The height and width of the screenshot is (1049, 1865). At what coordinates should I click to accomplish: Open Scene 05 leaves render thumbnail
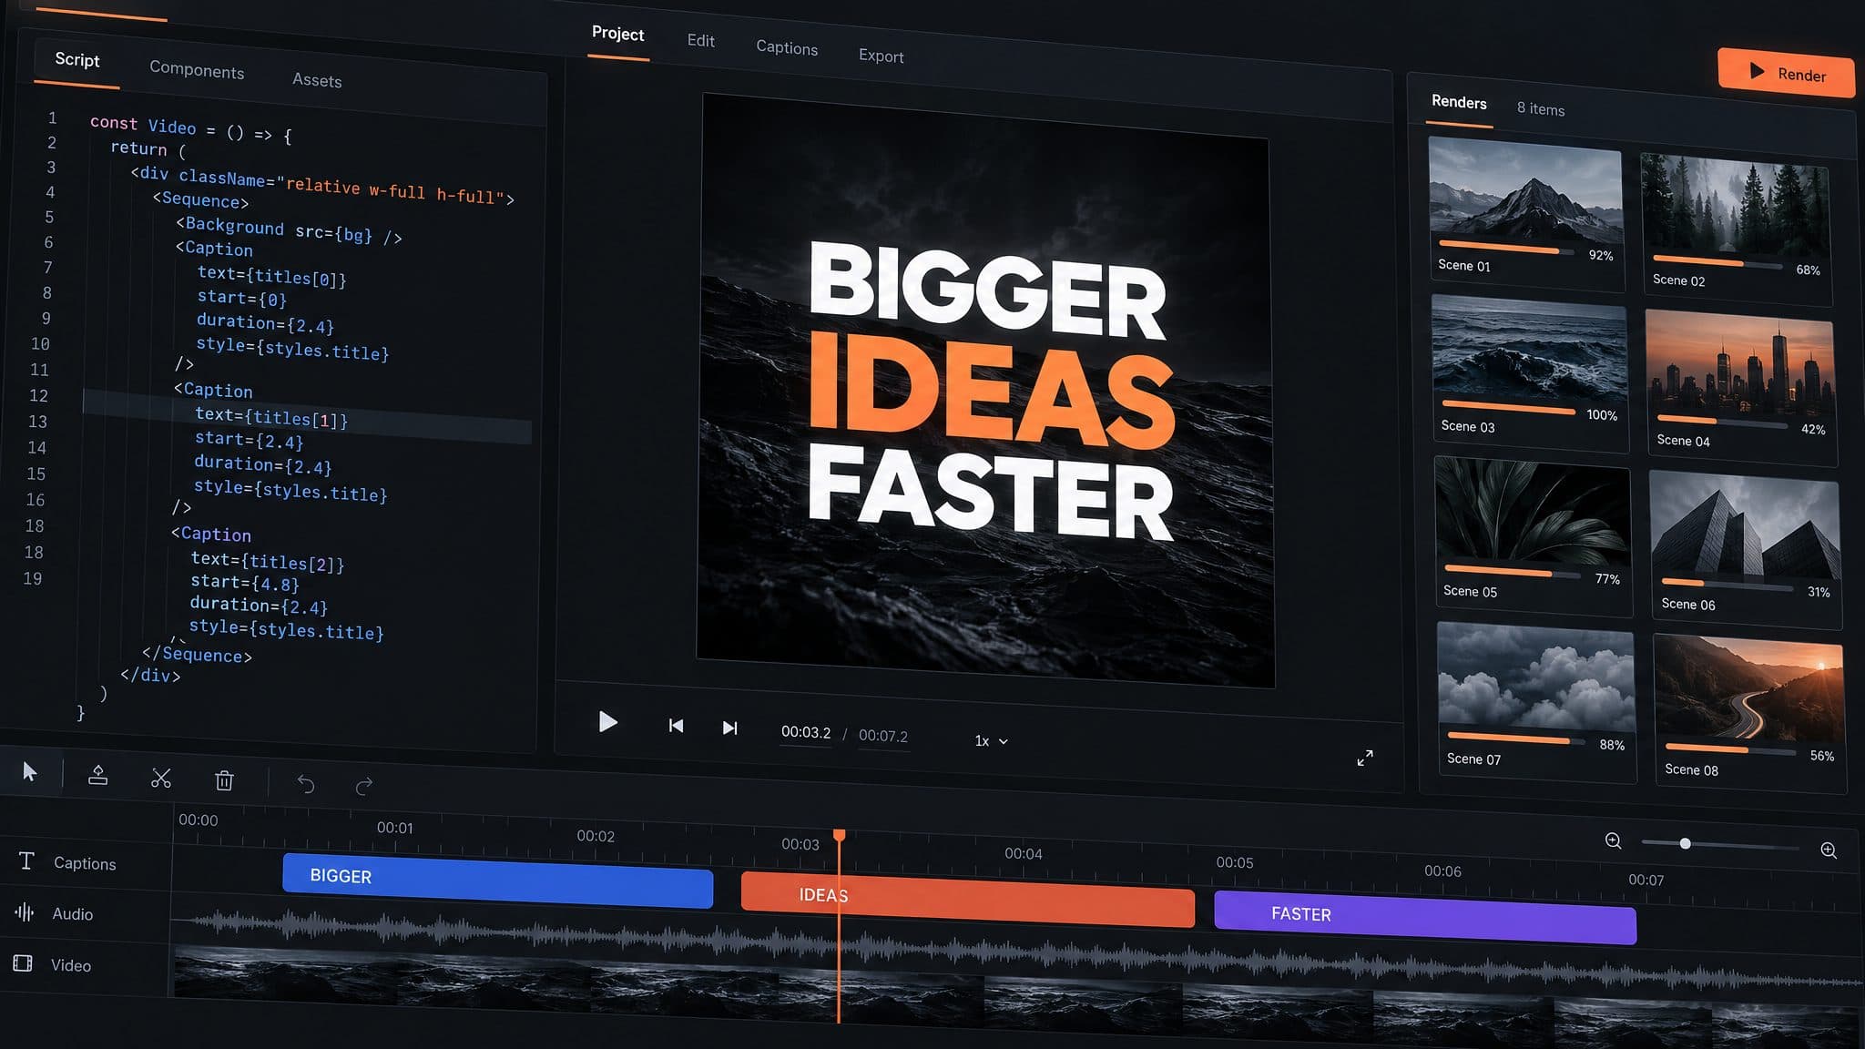[1533, 512]
